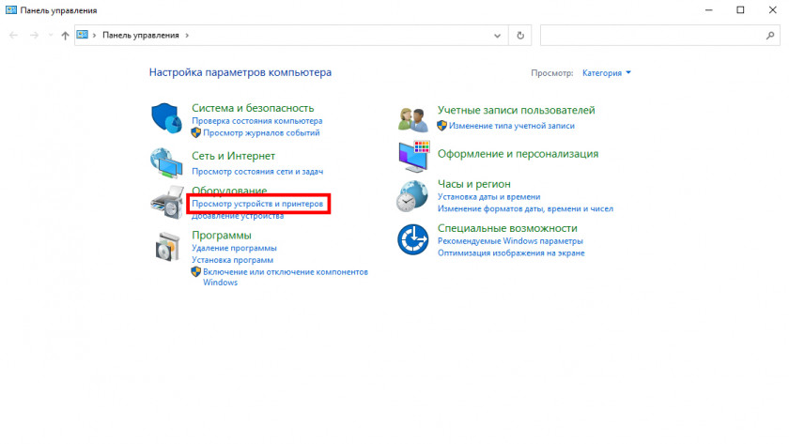Screen dimensions: 789x444
Task: Open Изменение типа учетной записи link
Action: point(511,125)
